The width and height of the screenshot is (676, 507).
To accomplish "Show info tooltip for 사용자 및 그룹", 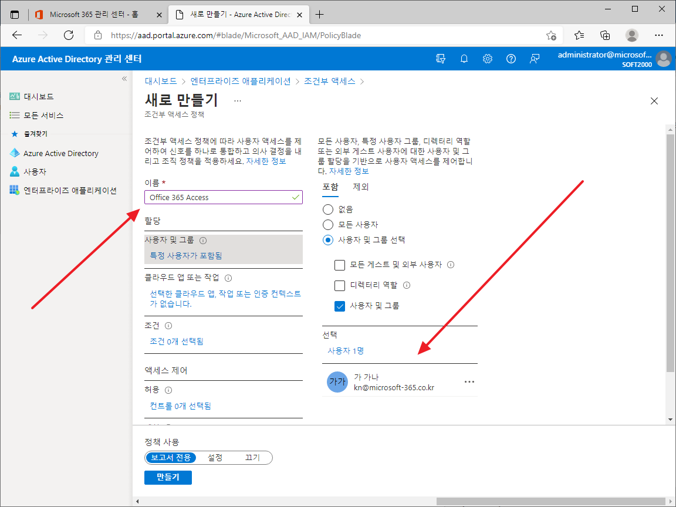I will point(203,241).
